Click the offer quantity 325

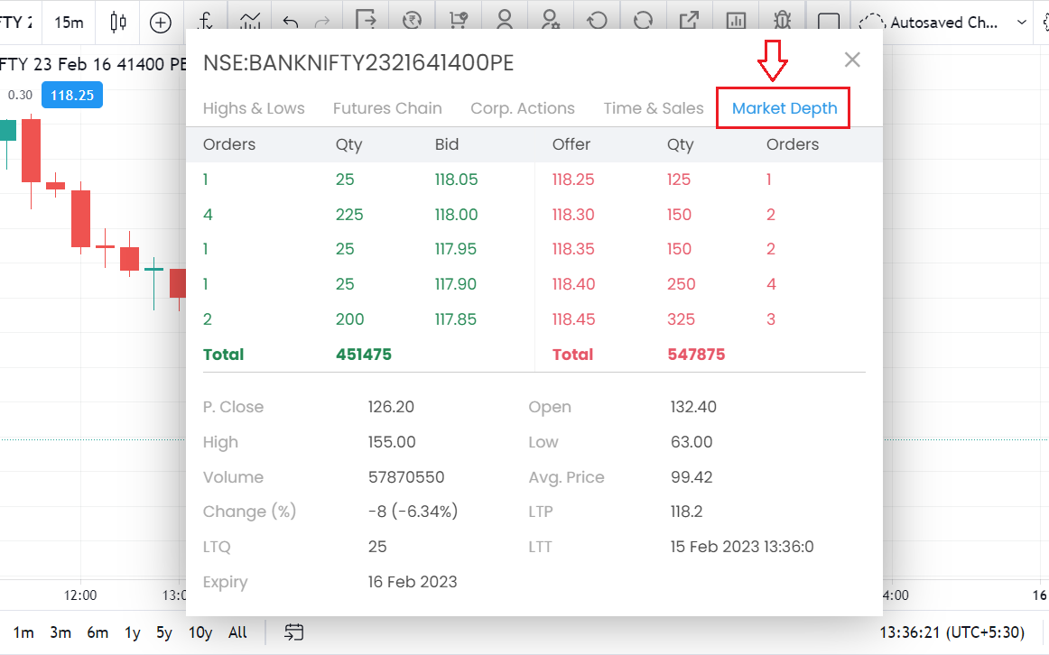pyautogui.click(x=681, y=319)
